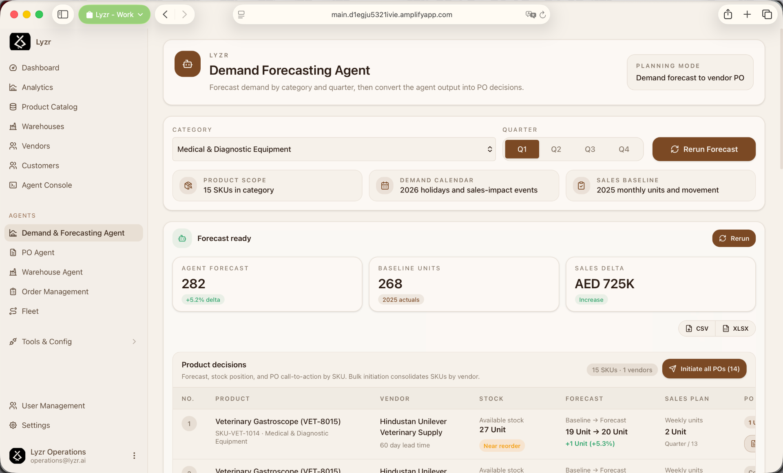This screenshot has height=473, width=783.
Task: Click the Lyzr Operations avatar icon
Action: [17, 455]
